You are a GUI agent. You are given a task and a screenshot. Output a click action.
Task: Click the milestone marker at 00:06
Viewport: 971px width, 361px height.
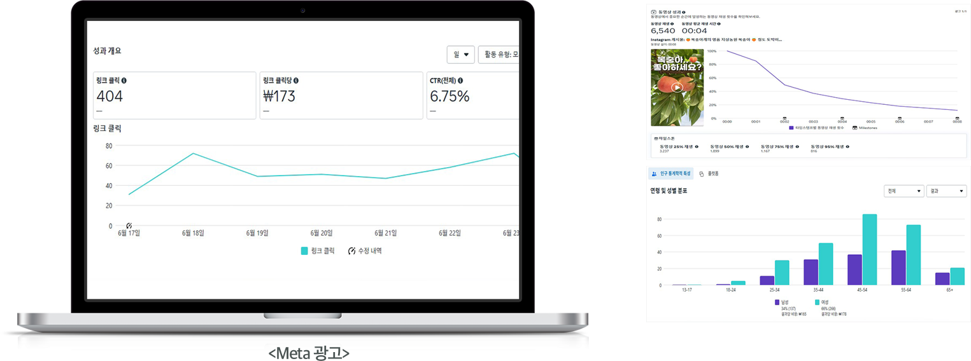tap(900, 118)
